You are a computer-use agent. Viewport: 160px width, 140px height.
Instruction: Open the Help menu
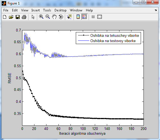[89, 10]
